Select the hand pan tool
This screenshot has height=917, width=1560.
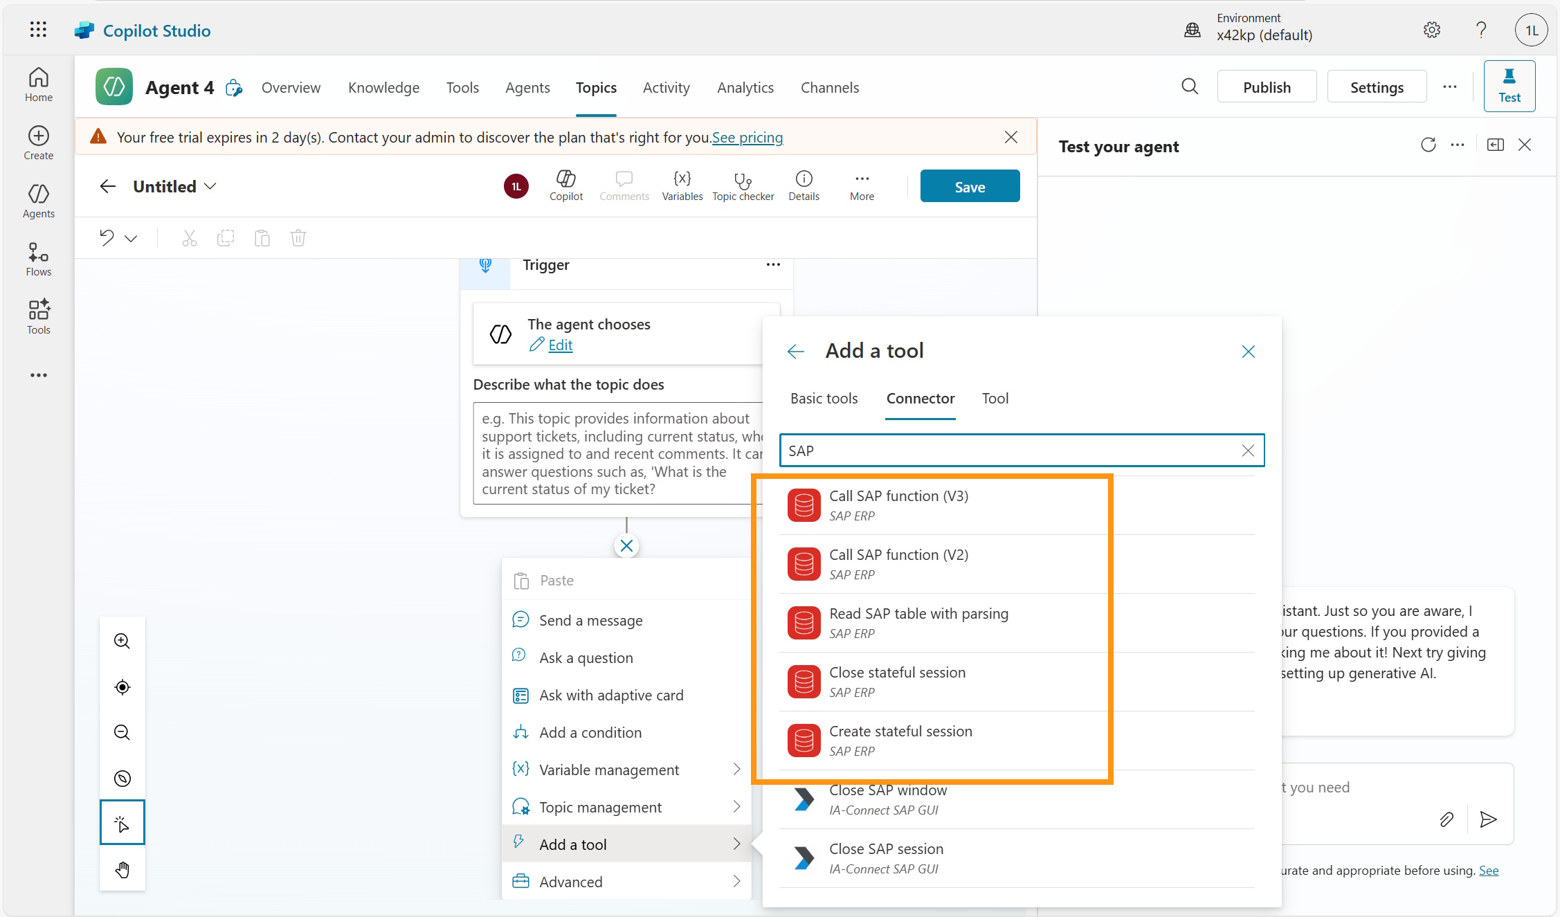coord(123,869)
